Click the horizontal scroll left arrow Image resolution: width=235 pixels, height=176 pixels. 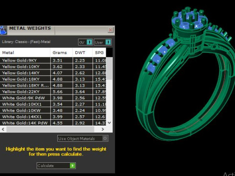coord(3,129)
